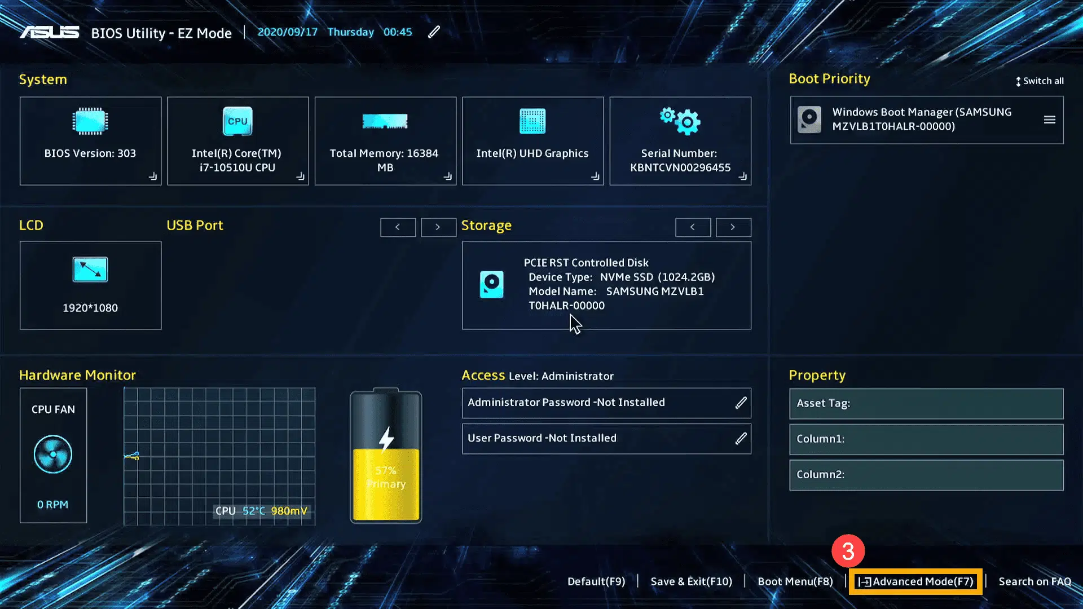Edit the User Password pencil icon
The width and height of the screenshot is (1083, 609).
pos(741,438)
